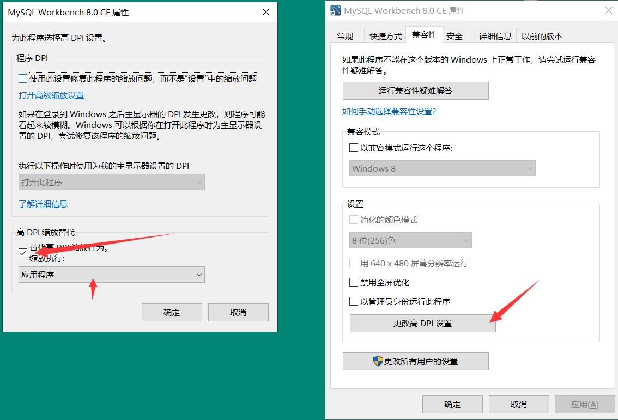Click 取消 in the properties window
Viewport: 618px width, 420px height.
coord(519,404)
